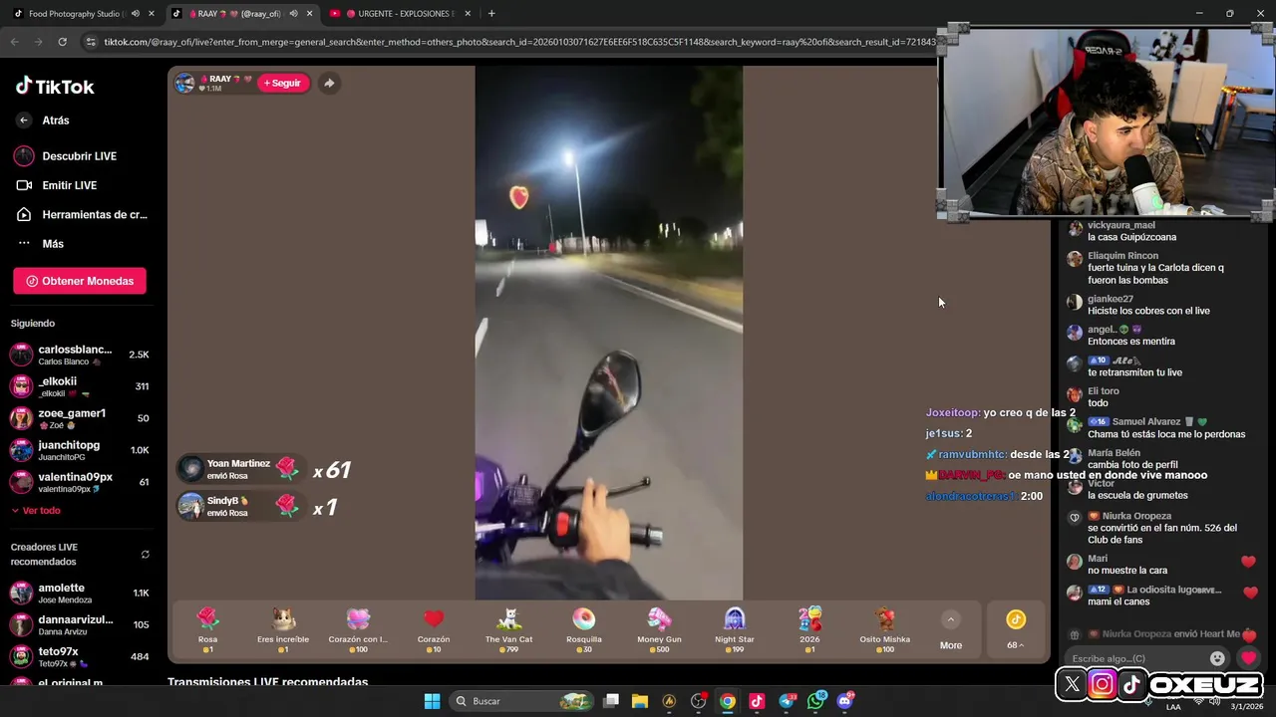
Task: Open TikTok app from the taskbar
Action: tap(757, 701)
